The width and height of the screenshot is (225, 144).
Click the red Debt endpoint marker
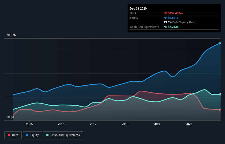pos(220,110)
